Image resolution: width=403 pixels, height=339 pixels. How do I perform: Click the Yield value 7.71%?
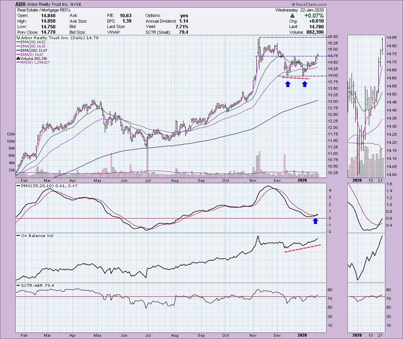tap(182, 27)
